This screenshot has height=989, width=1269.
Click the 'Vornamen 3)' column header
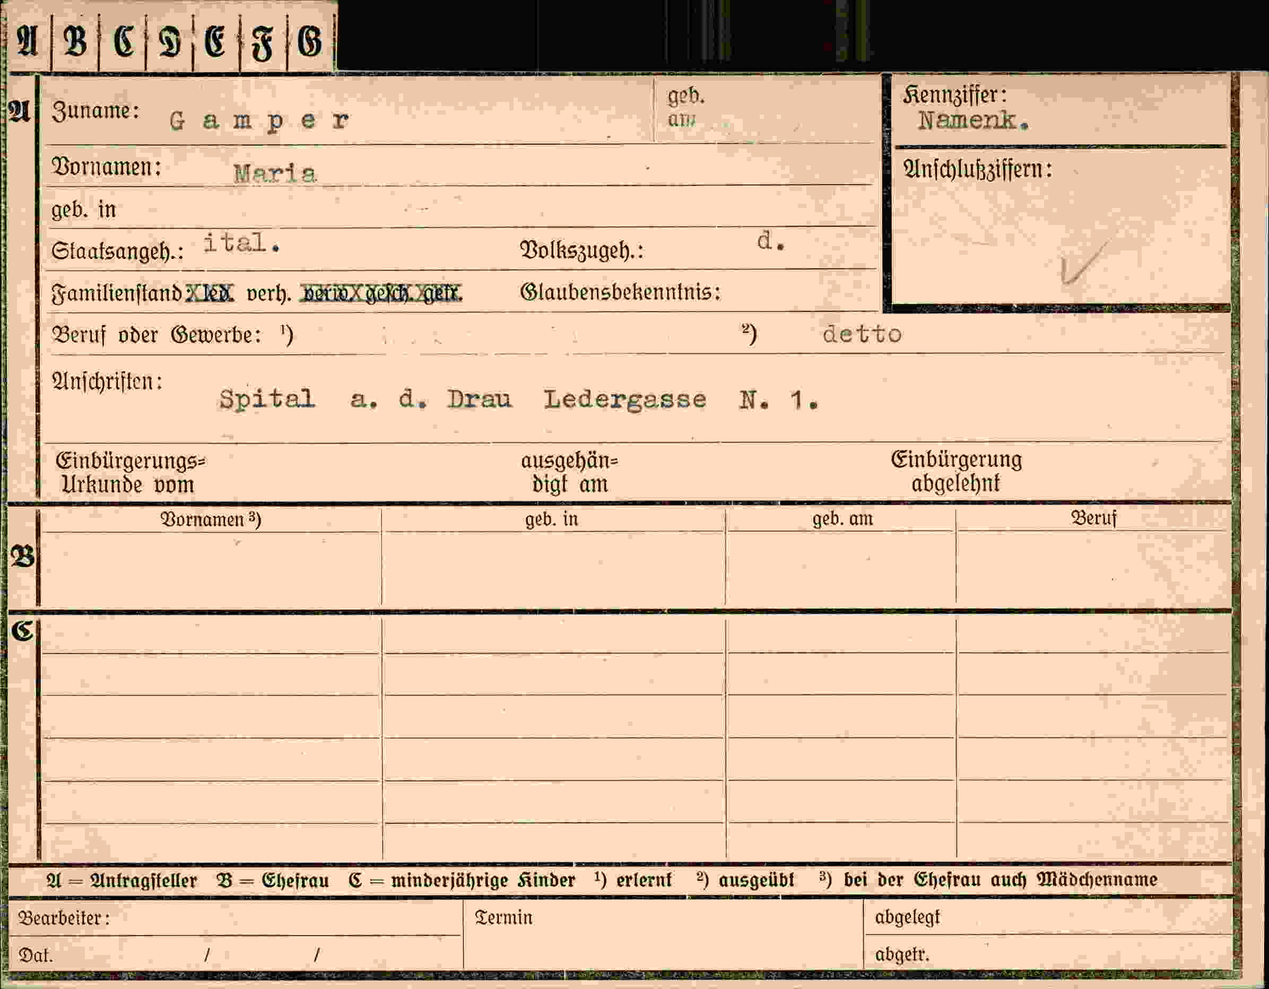click(210, 519)
